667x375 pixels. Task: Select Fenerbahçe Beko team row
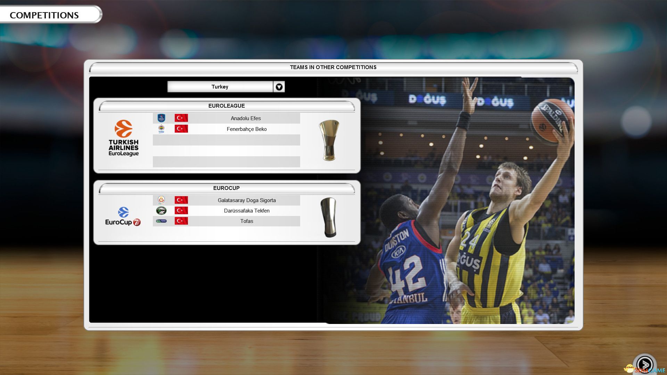(246, 129)
